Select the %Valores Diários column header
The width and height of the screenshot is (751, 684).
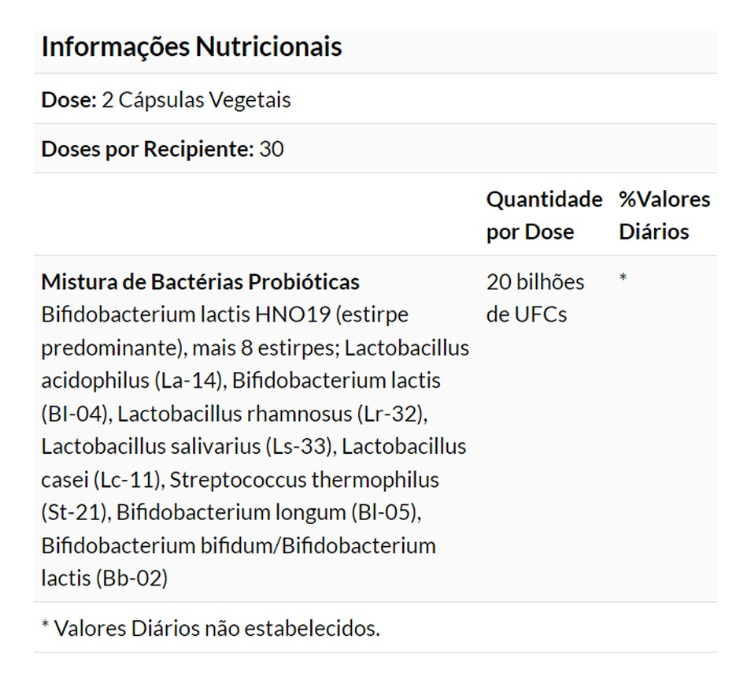coord(664,215)
